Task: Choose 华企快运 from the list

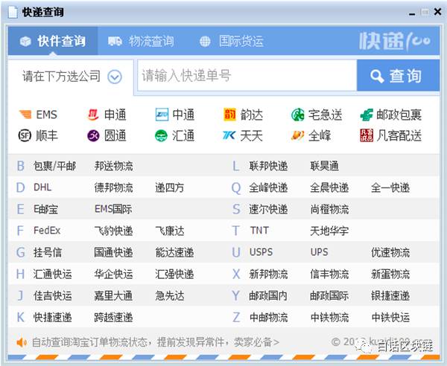Action: point(114,274)
